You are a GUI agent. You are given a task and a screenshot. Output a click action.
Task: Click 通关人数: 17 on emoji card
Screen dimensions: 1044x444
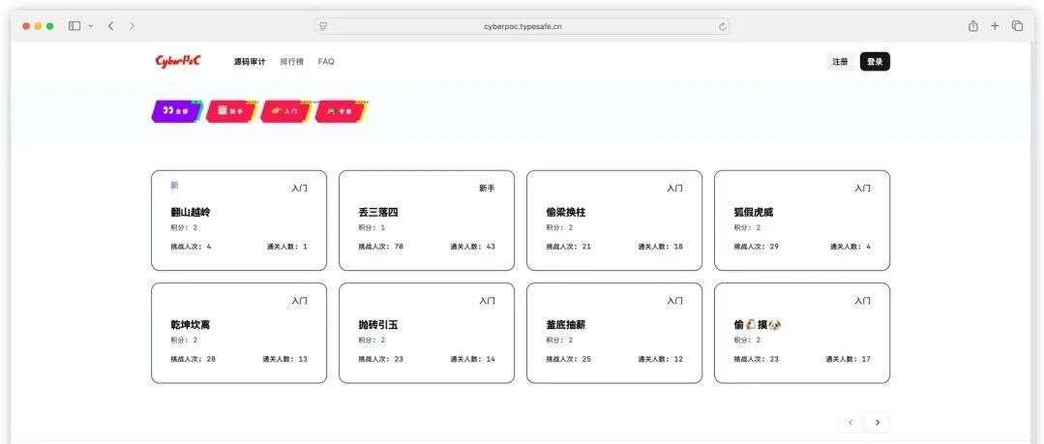pos(849,360)
